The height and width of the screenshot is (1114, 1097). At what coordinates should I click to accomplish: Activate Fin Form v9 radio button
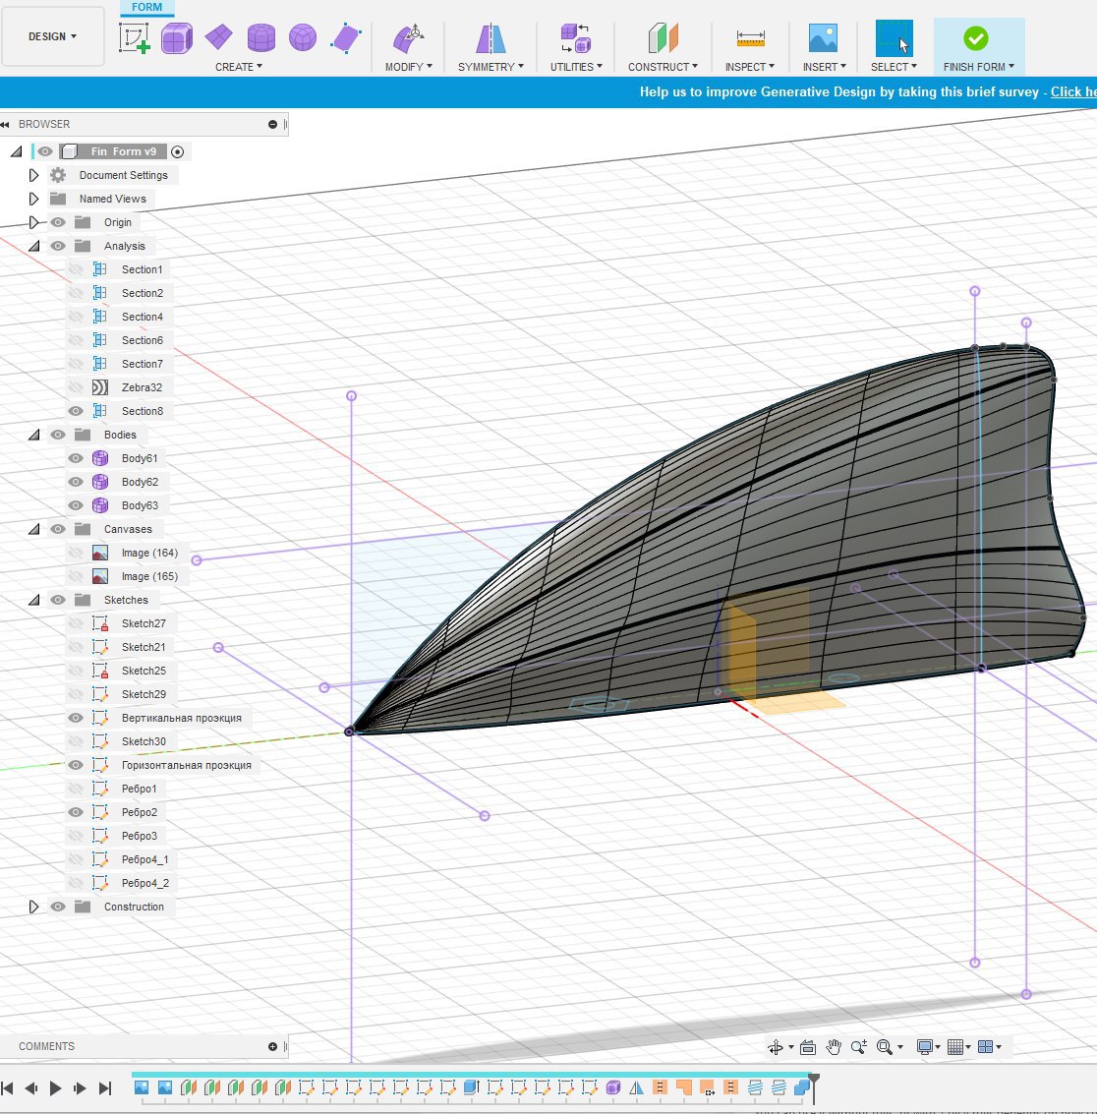tap(178, 151)
